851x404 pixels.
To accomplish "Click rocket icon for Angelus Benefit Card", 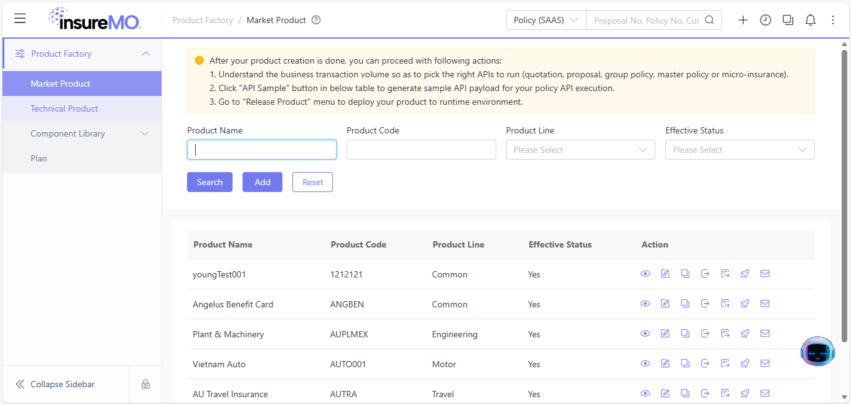I will (745, 304).
